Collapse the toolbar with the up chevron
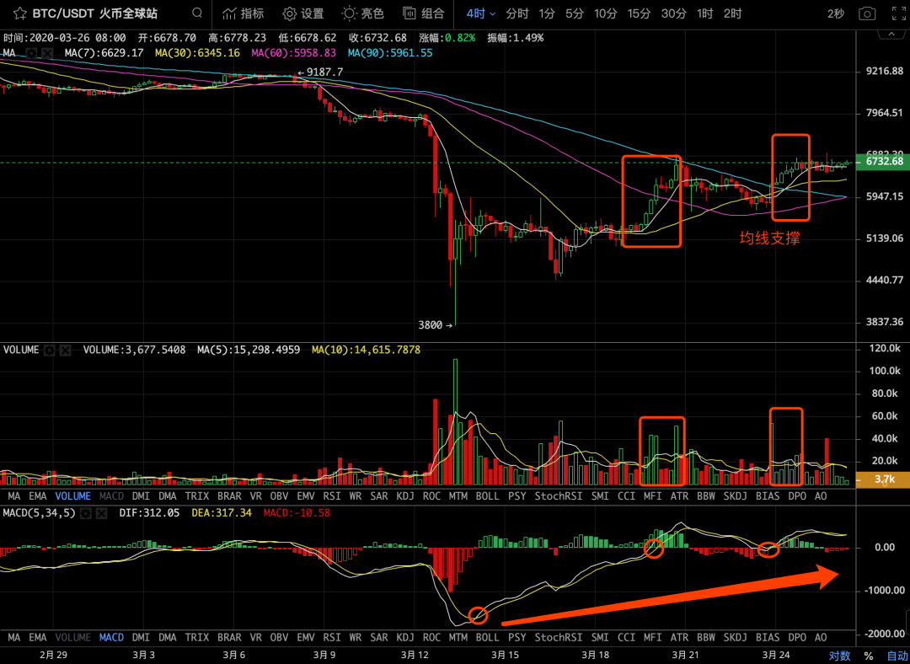 pyautogui.click(x=891, y=35)
